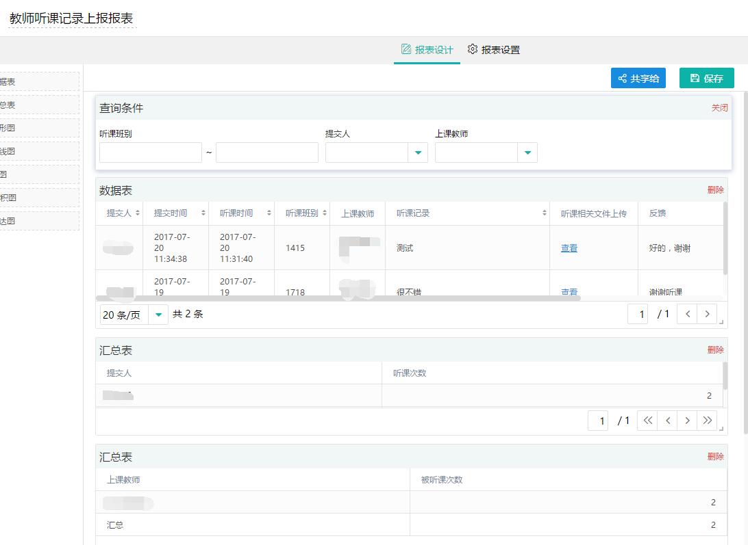The width and height of the screenshot is (748, 545).
Task: Toggle sort on the 听课记录 column
Action: 545,213
